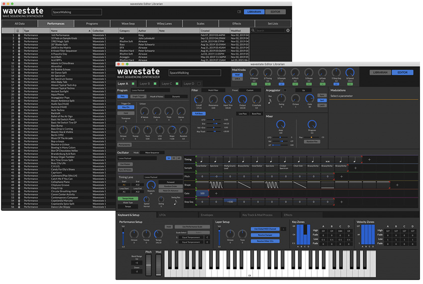Click the Filter Env amount slider
423x284 pixels.
point(214,123)
